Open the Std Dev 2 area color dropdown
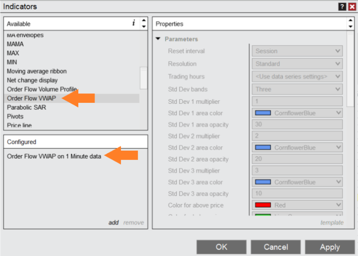The image size is (358, 256). 297,147
